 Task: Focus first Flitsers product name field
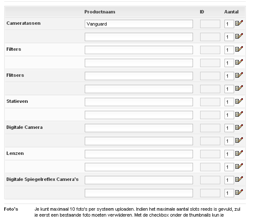click(138, 76)
